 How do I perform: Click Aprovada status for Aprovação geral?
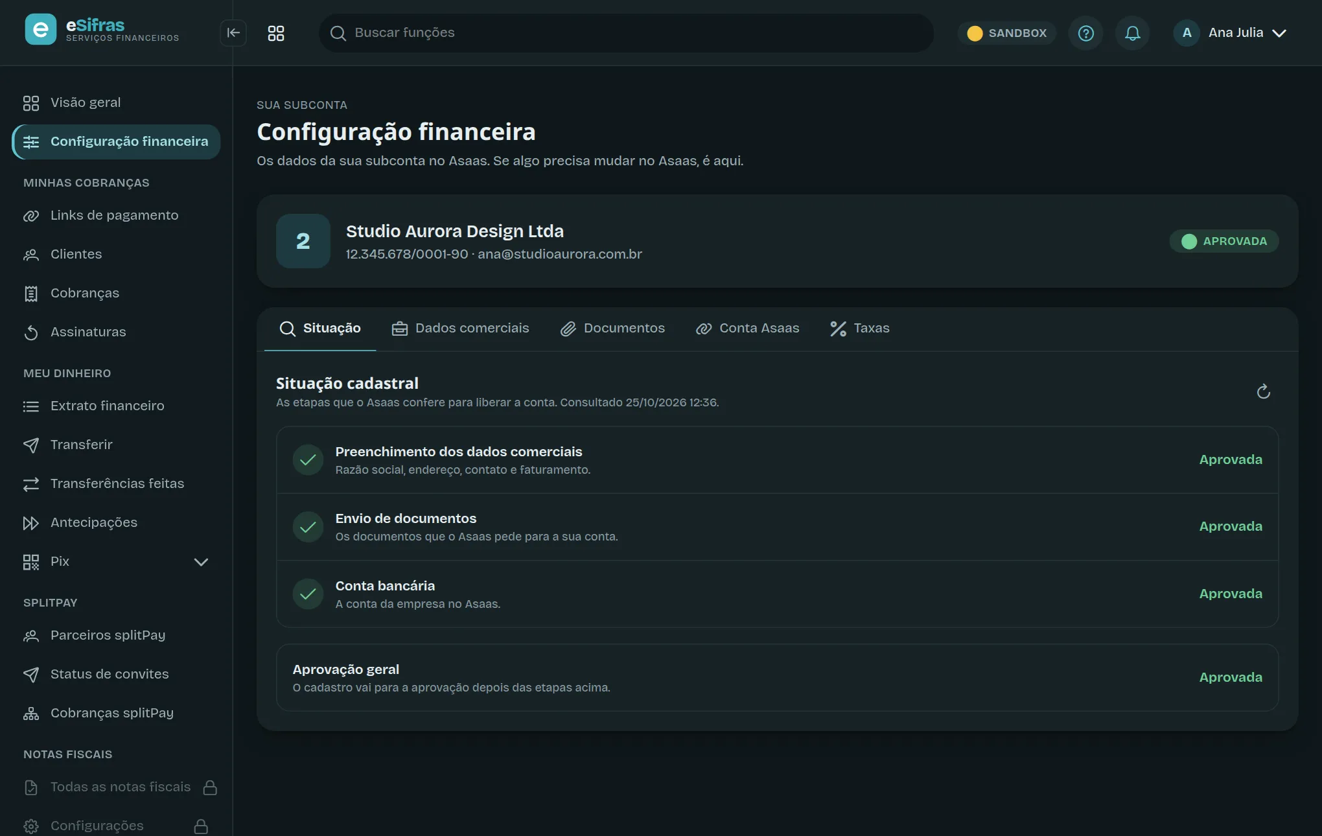1231,678
